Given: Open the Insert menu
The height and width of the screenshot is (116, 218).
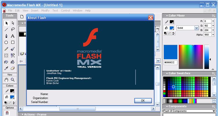Looking at the screenshot, I should click(35, 10).
